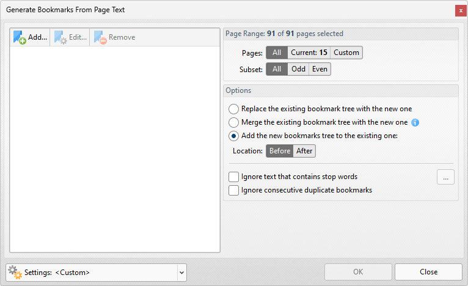
Task: Select All in the Subset row
Action: pos(277,69)
